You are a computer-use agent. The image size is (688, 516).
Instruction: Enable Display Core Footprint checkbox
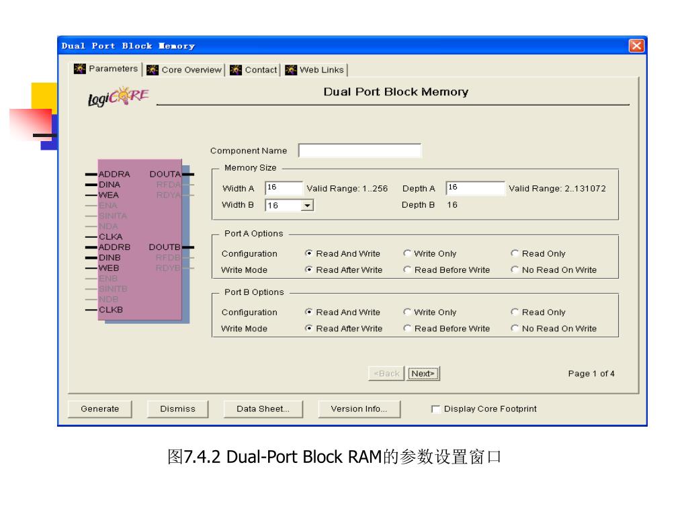[435, 409]
